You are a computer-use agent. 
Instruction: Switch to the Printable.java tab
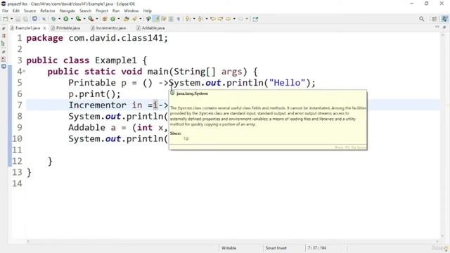(x=65, y=28)
